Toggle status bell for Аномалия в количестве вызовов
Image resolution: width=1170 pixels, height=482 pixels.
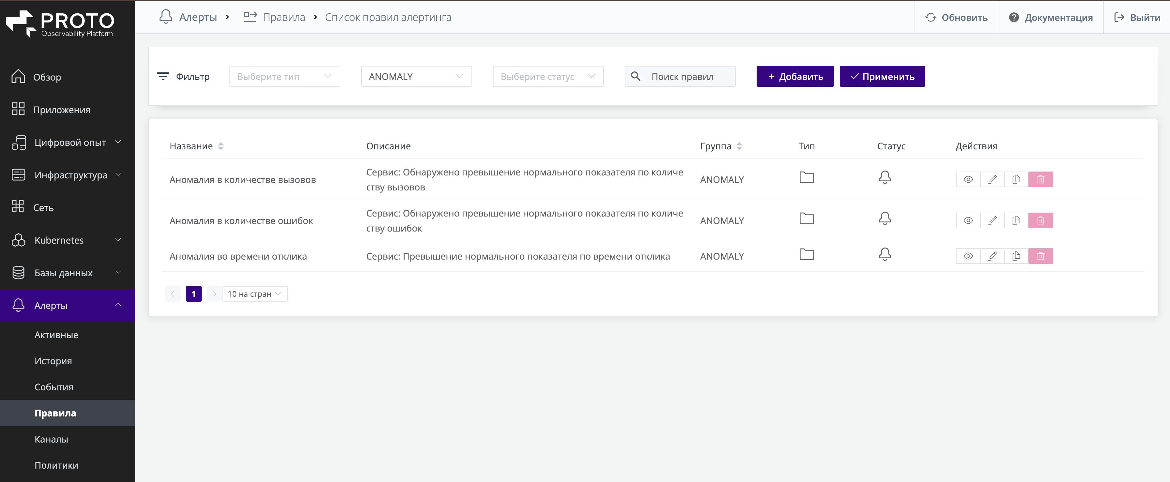pyautogui.click(x=885, y=177)
